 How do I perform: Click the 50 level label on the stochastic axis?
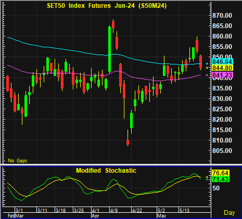click(216, 188)
